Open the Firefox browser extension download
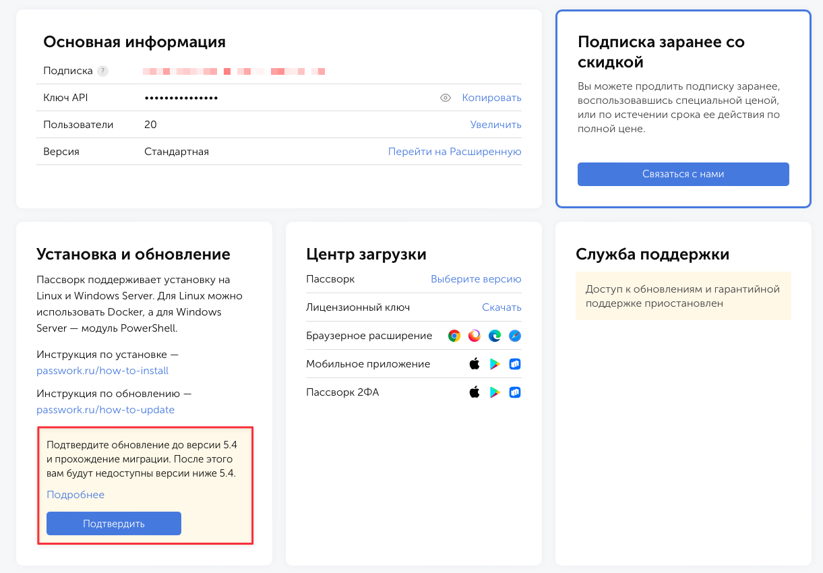The width and height of the screenshot is (823, 573). coord(474,335)
